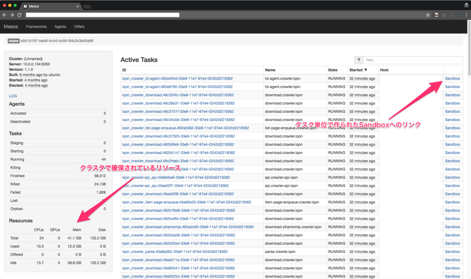Image resolution: width=471 pixels, height=279 pixels.
Task: Open Sandbox for download.46c324fc task
Action: click(453, 95)
